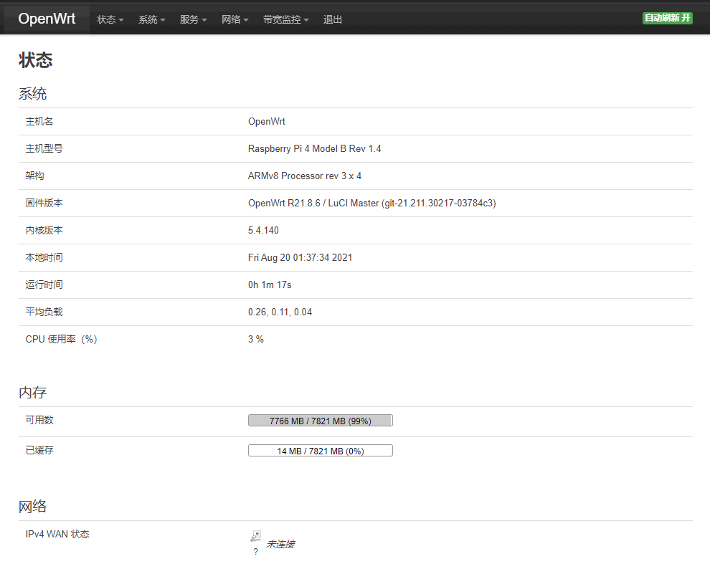Click the 网络 section heading
Viewport: 710px width, 574px height.
(32, 507)
